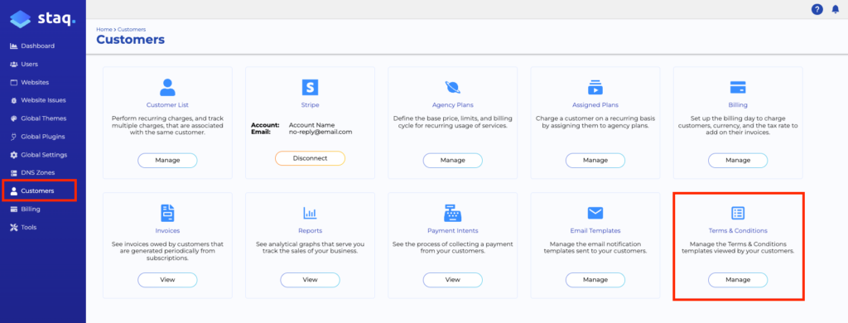This screenshot has height=323, width=848.
Task: Click the Assigned Plans icon
Action: [x=595, y=87]
